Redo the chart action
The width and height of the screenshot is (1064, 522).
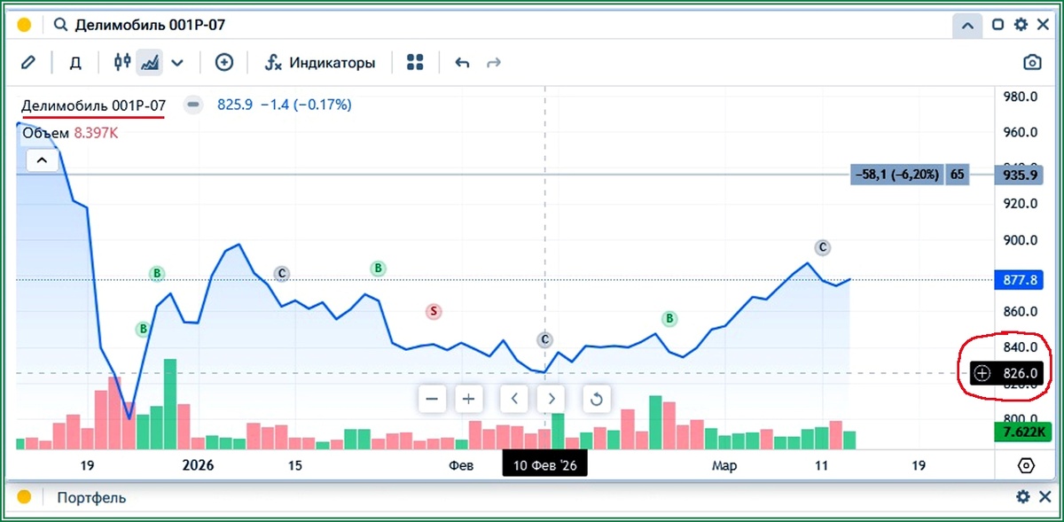click(494, 62)
